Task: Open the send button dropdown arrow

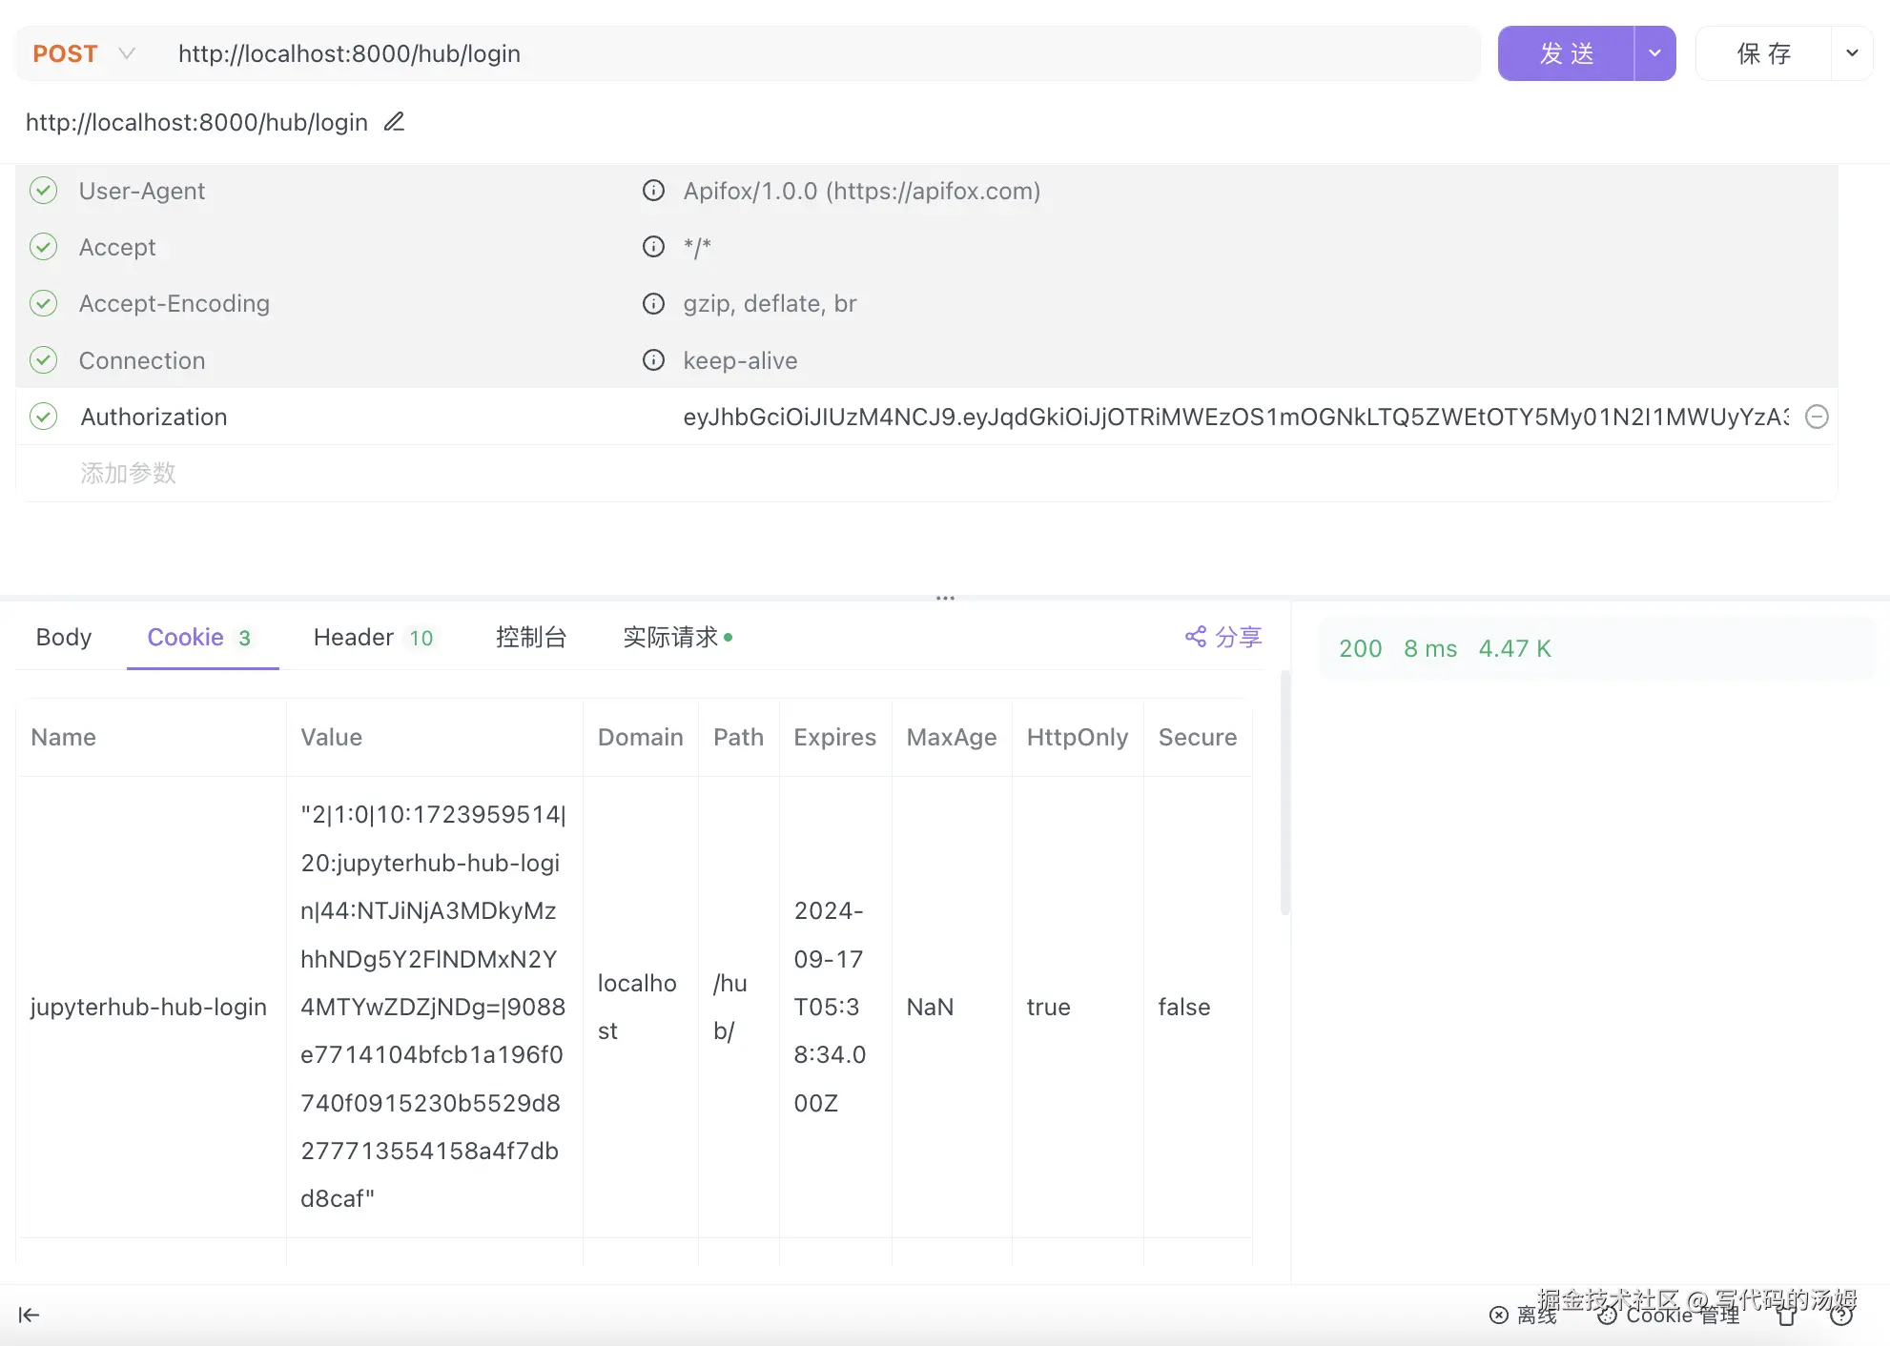Action: coord(1654,53)
